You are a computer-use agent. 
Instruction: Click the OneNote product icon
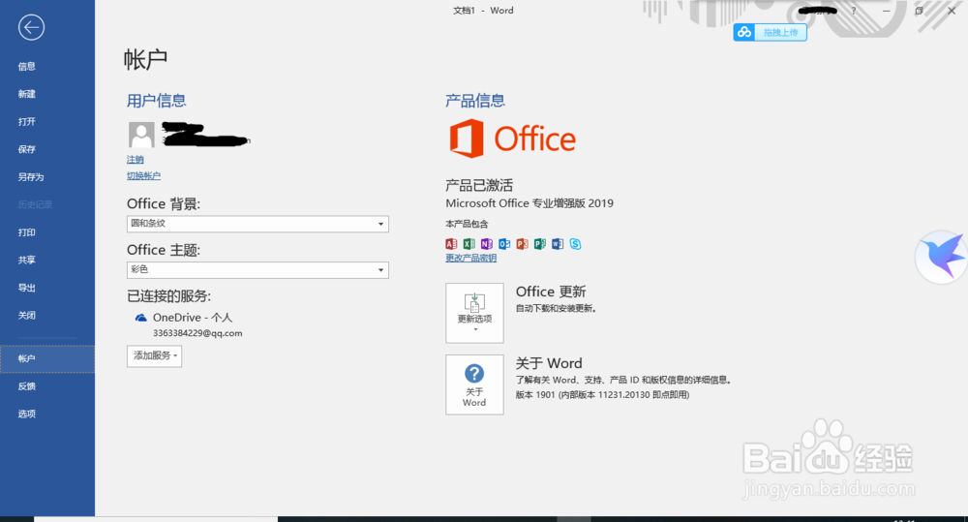coord(487,244)
